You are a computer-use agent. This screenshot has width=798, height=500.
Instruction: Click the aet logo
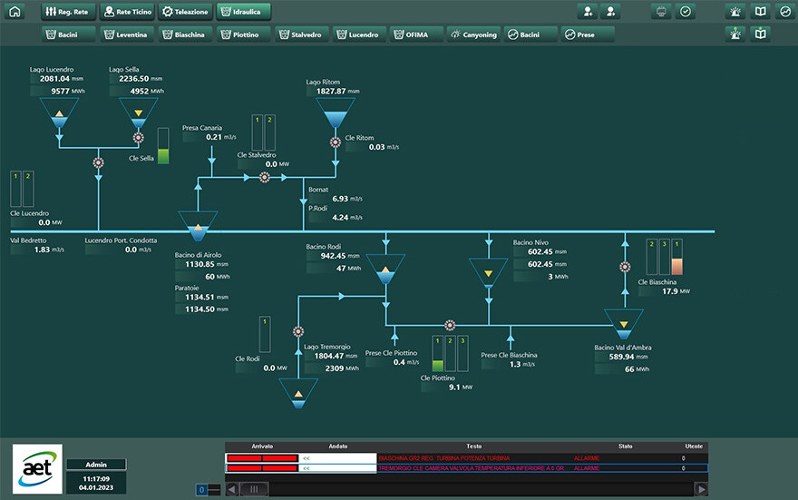(38, 468)
